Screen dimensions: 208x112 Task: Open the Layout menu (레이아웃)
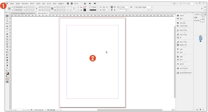click(25, 4)
